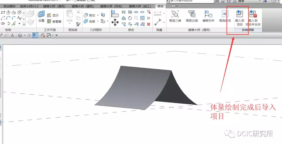Select the rectangle draw tool

3,12
